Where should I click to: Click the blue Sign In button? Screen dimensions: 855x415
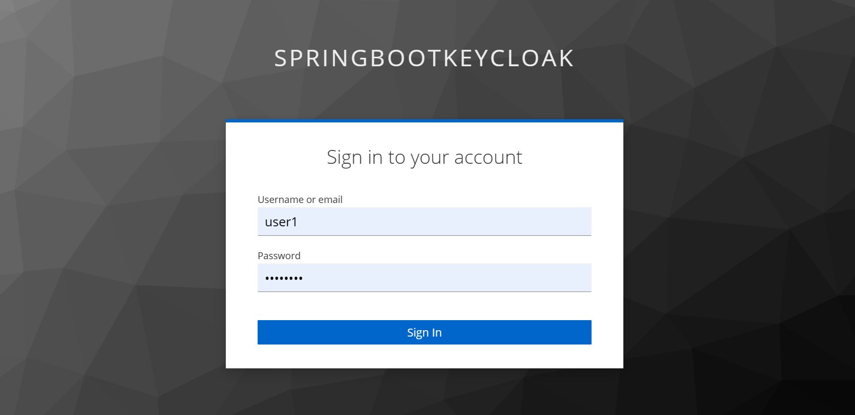pos(424,332)
